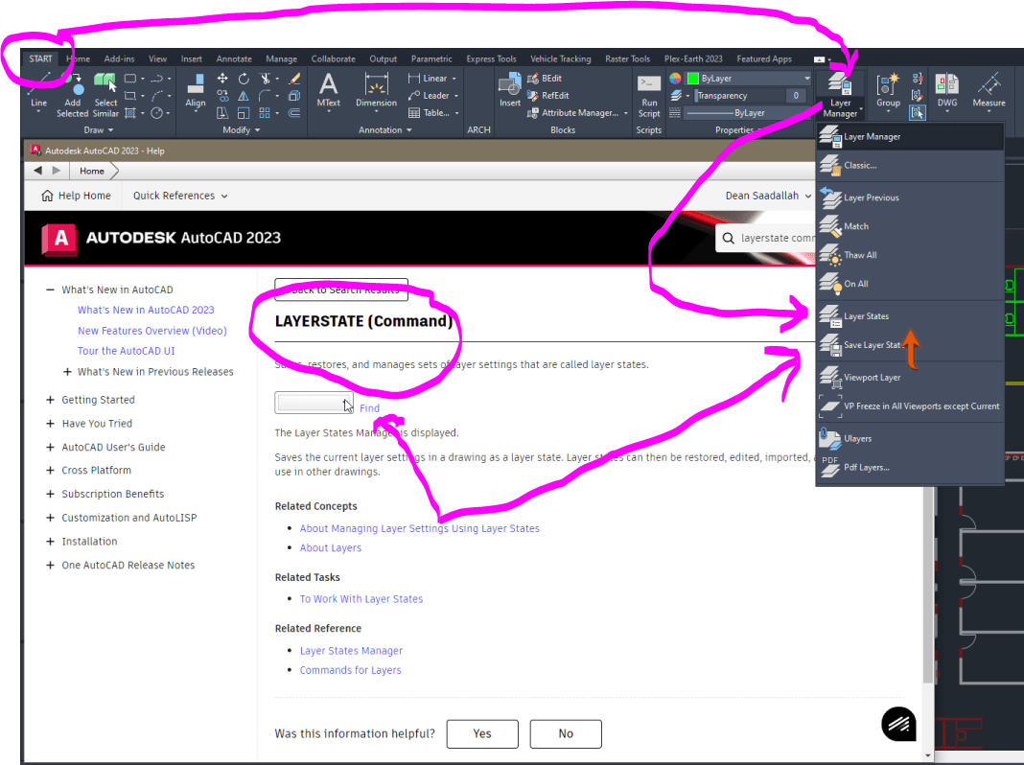1024x765 pixels.
Task: Select the Layer States menu item
Action: click(866, 315)
